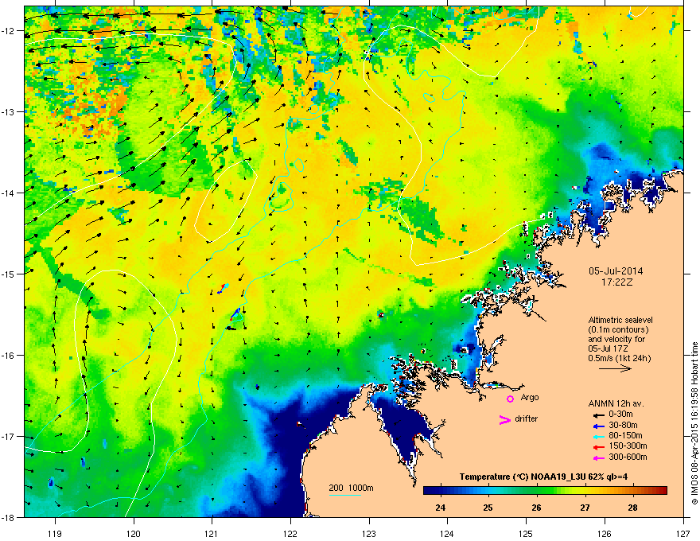Click the cyan 80-150m arrow in ANMN legend

click(x=599, y=436)
